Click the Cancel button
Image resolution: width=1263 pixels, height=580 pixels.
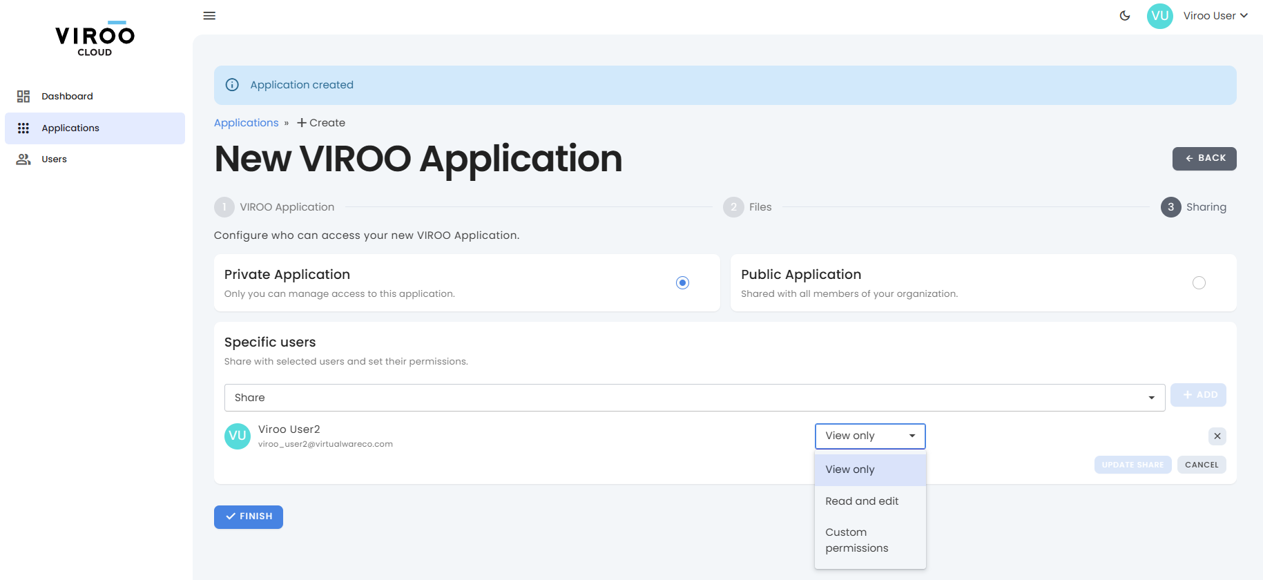[x=1202, y=465]
